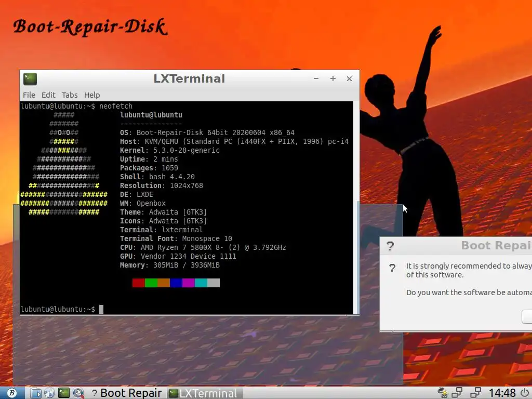532x399 pixels.
Task: Click the magnifier globe icon on the taskbar
Action: click(78, 393)
